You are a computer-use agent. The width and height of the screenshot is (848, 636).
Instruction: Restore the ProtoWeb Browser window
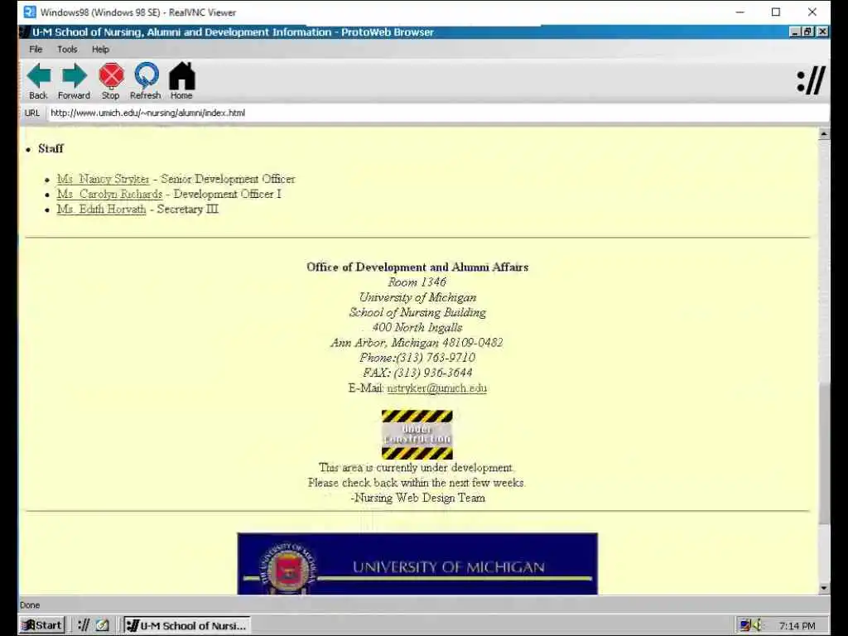click(x=807, y=32)
